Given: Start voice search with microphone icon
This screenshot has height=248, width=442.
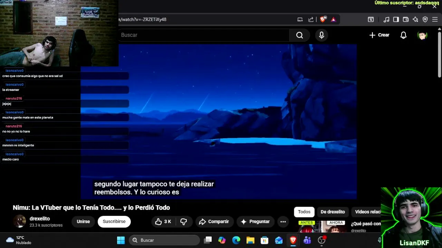Looking at the screenshot, I should click(x=321, y=35).
